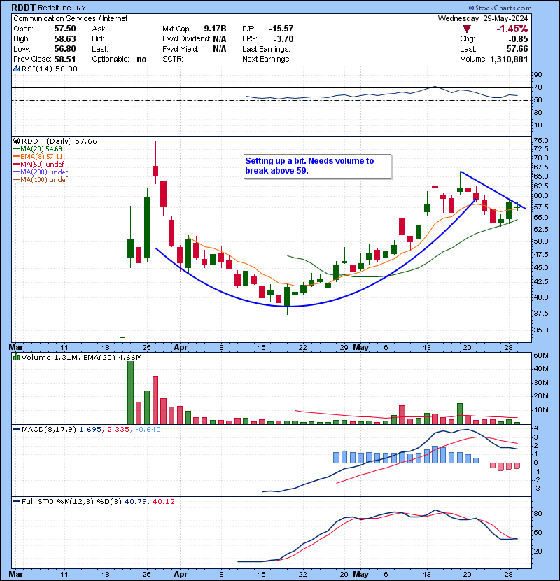Select the MA(200) undef legend entry
560x581 pixels.
(x=41, y=171)
